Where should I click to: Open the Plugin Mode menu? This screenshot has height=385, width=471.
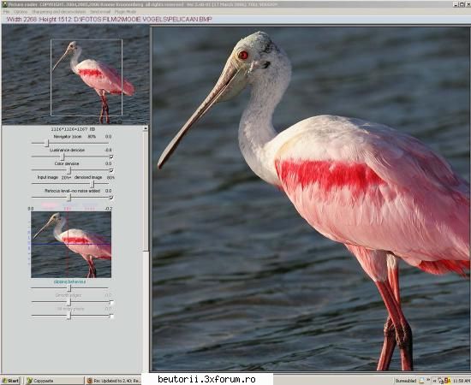click(x=125, y=12)
